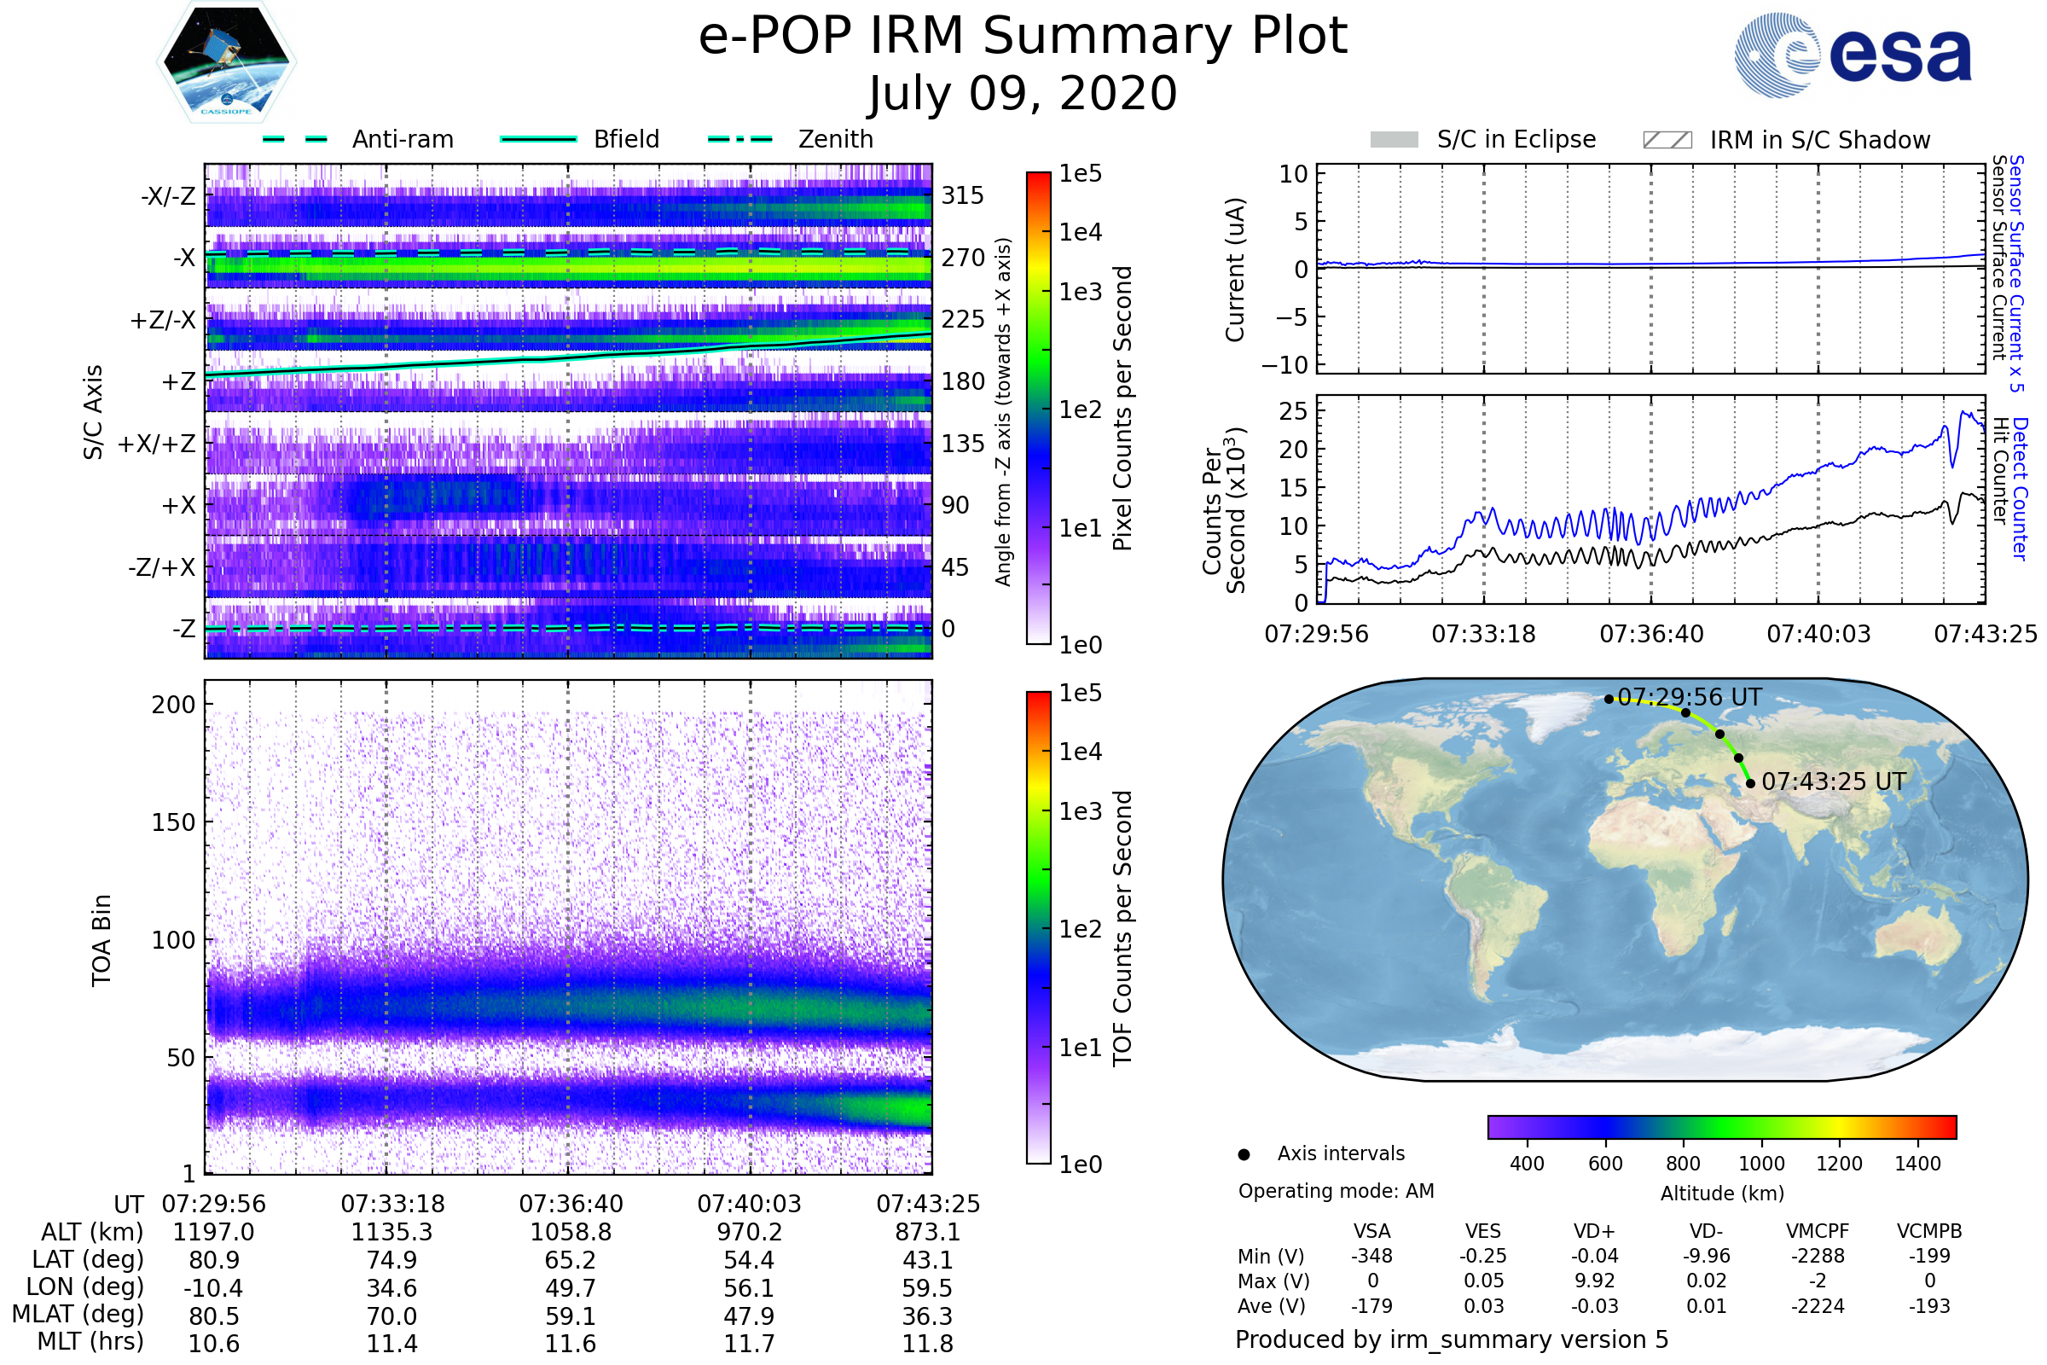Image resolution: width=2047 pixels, height=1365 pixels.
Task: Click the e-POP IRM Summary Plot title
Action: tap(1023, 37)
